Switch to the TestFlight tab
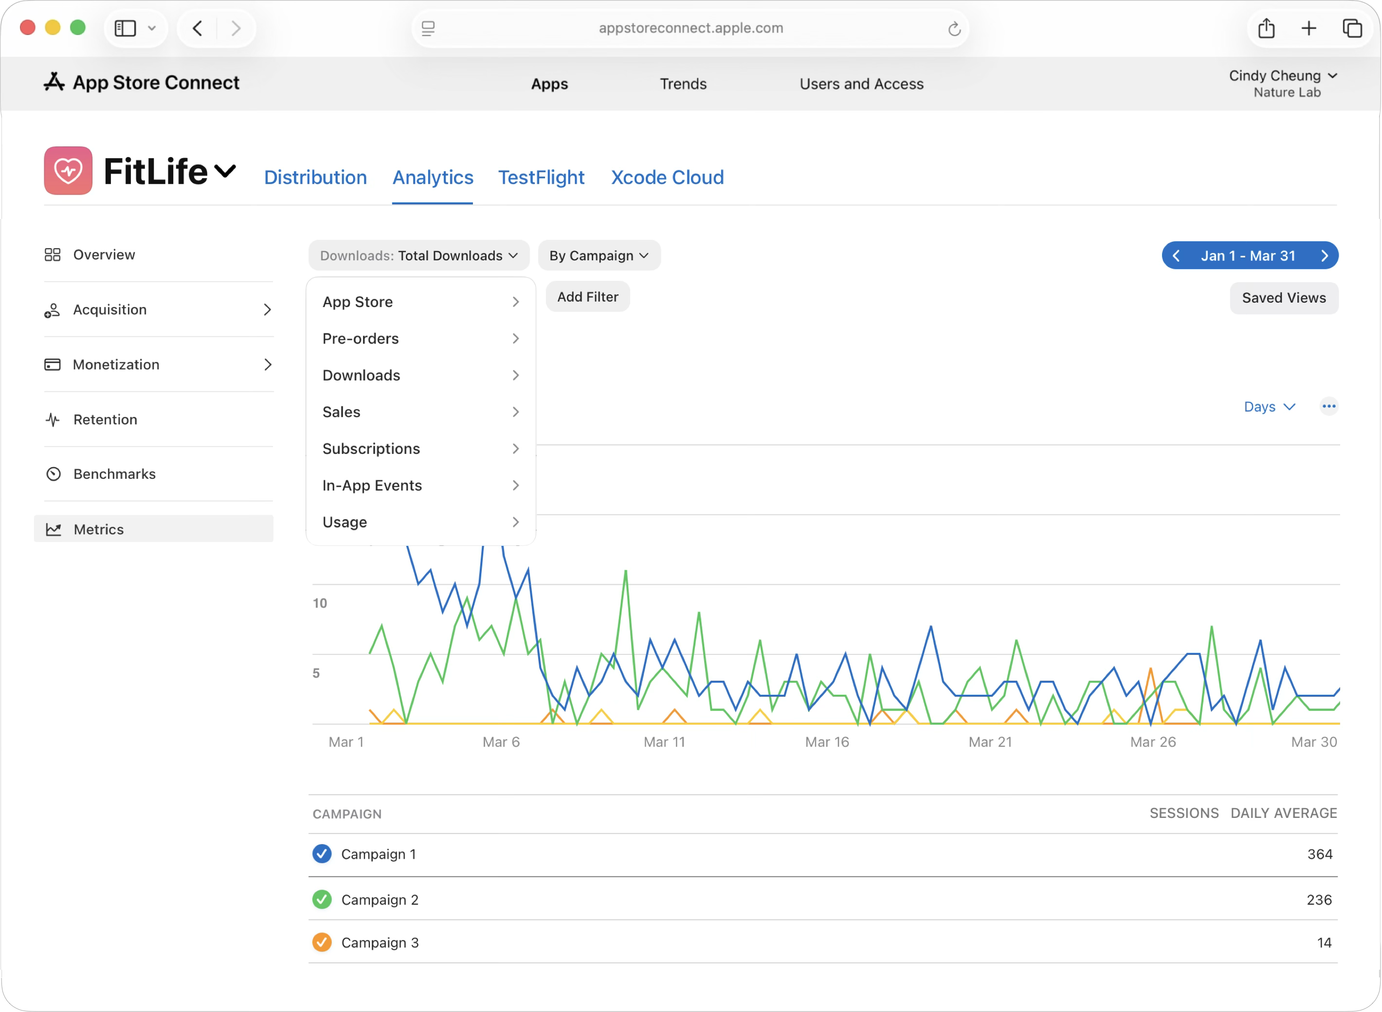 [541, 178]
